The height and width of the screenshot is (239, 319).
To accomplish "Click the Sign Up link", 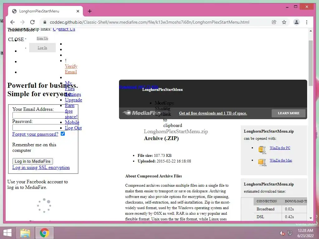I will 42,38.
